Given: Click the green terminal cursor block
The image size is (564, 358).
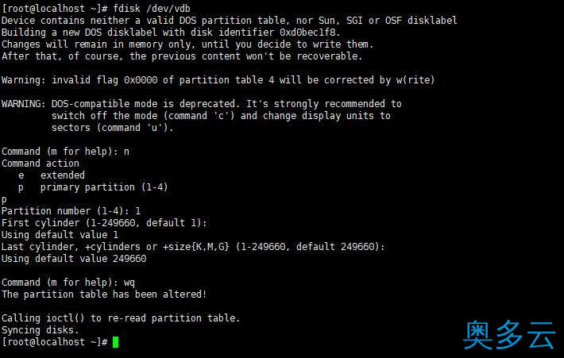Looking at the screenshot, I should point(115,342).
